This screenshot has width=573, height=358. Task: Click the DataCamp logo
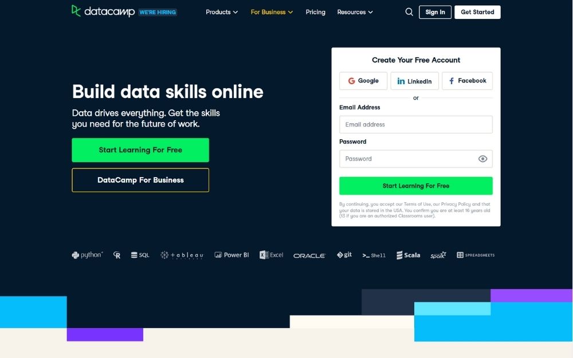pyautogui.click(x=103, y=11)
